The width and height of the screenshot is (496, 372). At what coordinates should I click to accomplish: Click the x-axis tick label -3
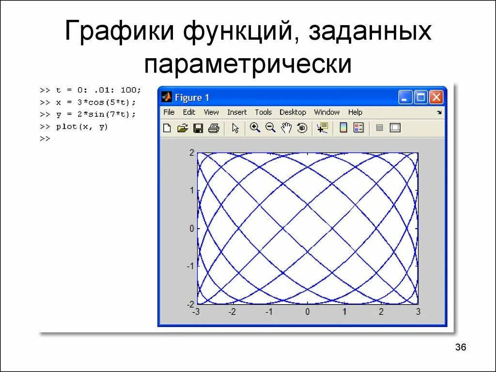point(196,312)
